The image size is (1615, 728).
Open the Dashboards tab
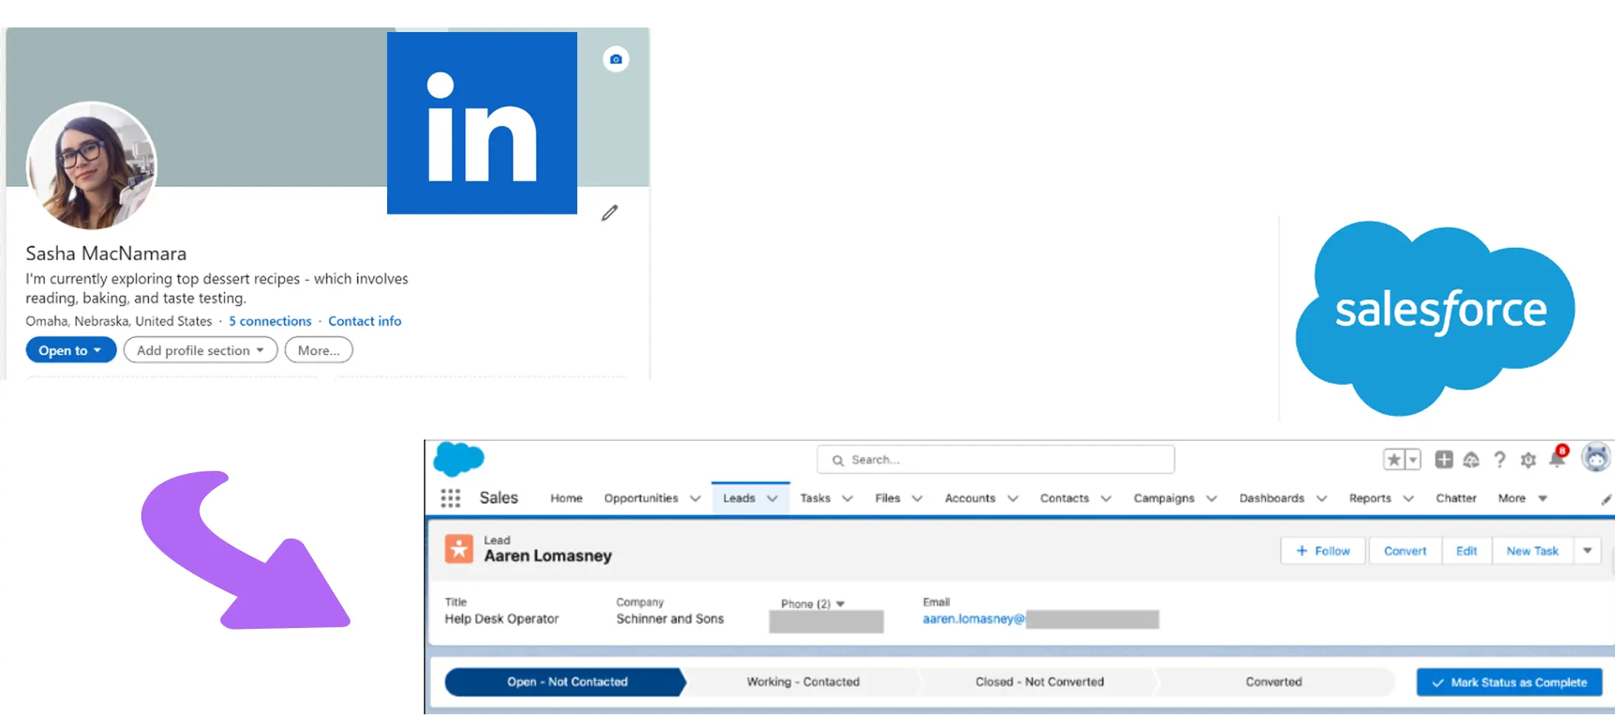tap(1272, 498)
